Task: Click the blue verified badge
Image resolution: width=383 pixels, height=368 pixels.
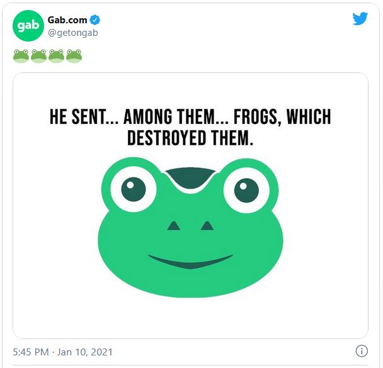Action: coord(95,20)
